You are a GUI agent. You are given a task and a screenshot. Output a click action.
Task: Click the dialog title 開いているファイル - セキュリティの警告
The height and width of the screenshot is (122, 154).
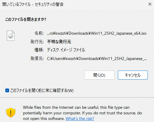point(33,4)
